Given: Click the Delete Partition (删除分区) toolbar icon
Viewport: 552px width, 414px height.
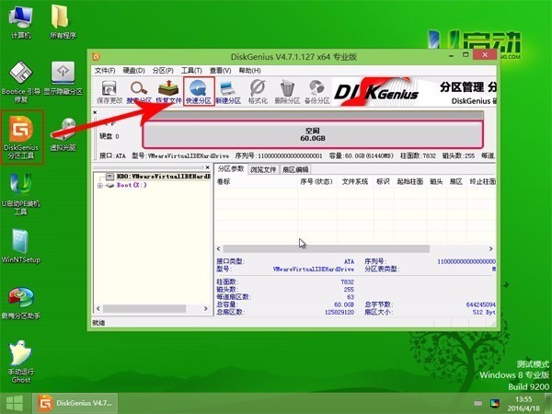Looking at the screenshot, I should (287, 92).
